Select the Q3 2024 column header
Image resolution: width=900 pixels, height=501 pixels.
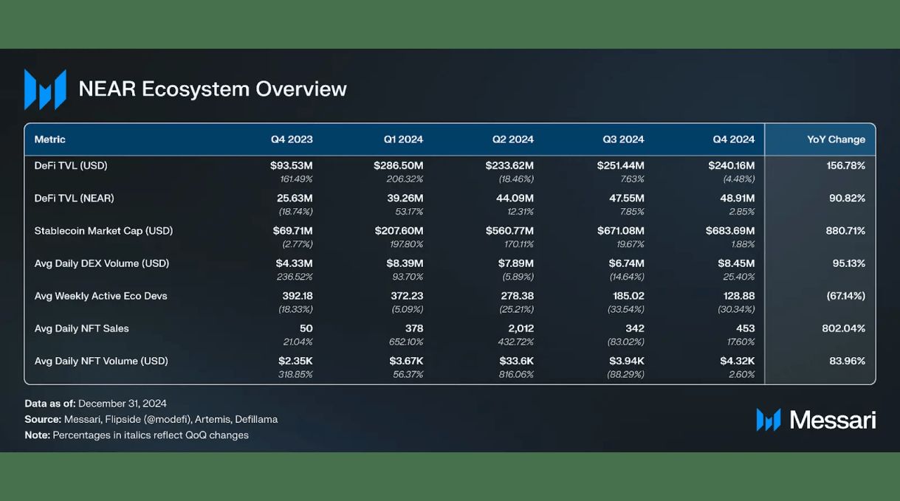pyautogui.click(x=623, y=139)
